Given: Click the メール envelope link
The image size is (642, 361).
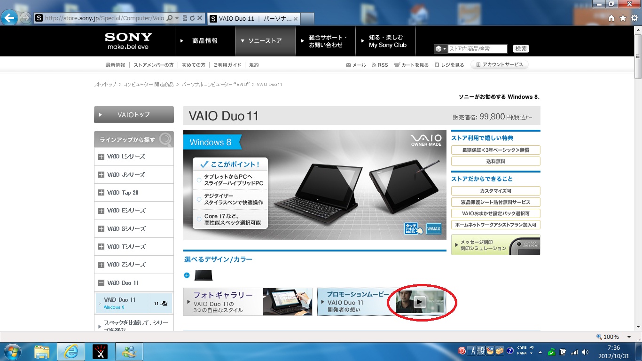Looking at the screenshot, I should (x=356, y=65).
